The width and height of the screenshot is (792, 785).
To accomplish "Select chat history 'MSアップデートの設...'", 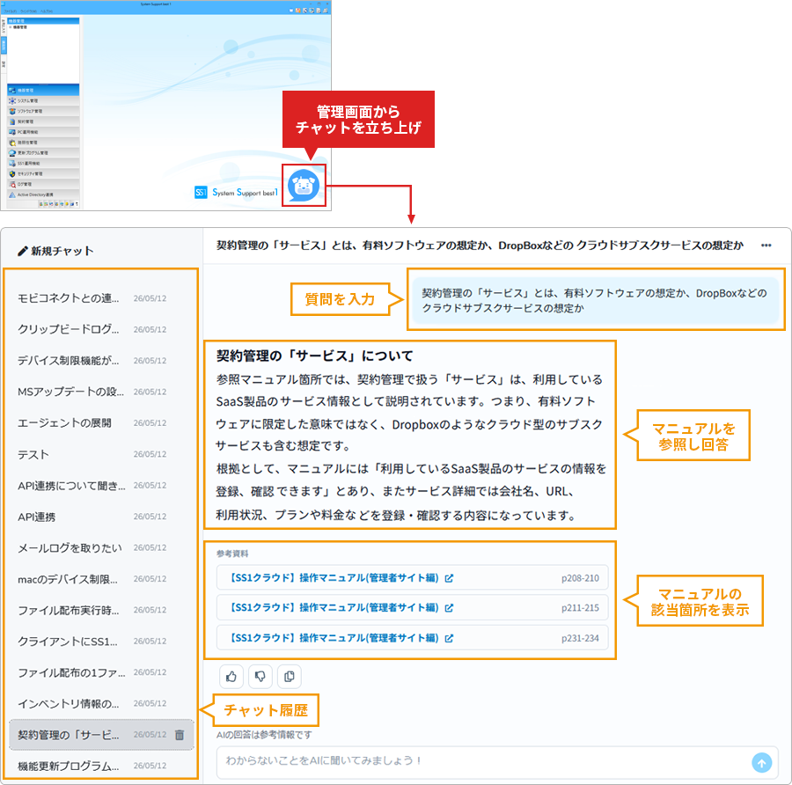I will (x=100, y=392).
